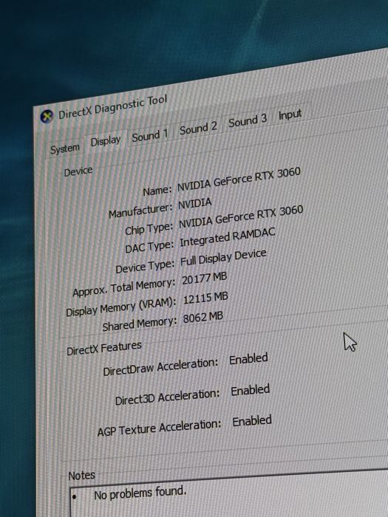Select the 8062 MB shared memory value
Image resolution: width=388 pixels, height=517 pixels.
coord(203,318)
